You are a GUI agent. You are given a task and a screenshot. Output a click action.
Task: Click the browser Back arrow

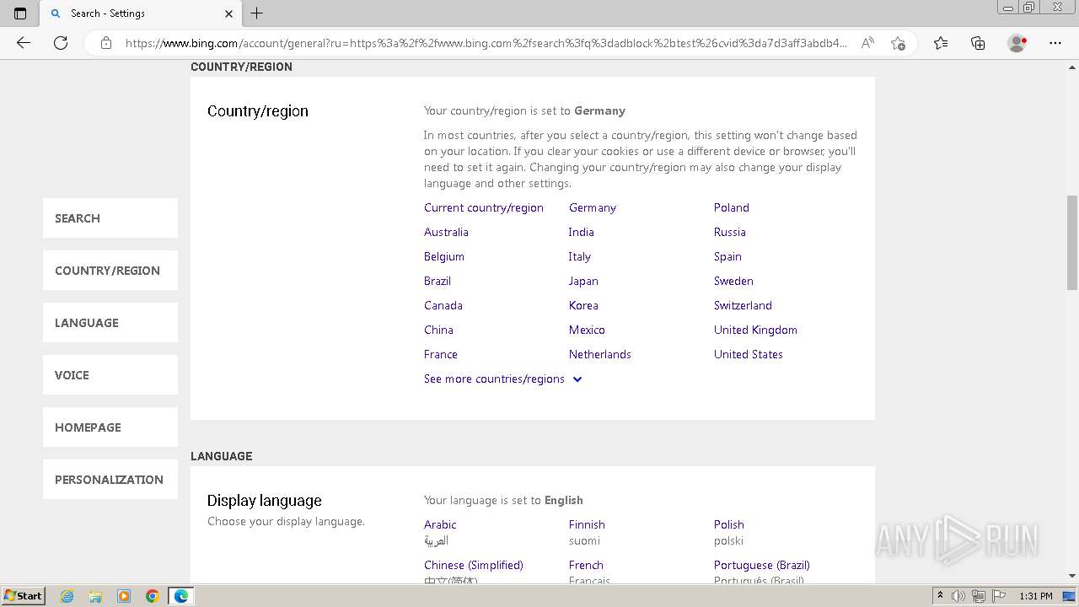(x=24, y=43)
